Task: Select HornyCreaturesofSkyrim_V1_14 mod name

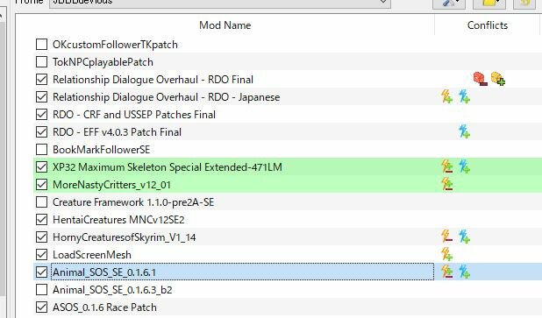Action: pos(124,237)
